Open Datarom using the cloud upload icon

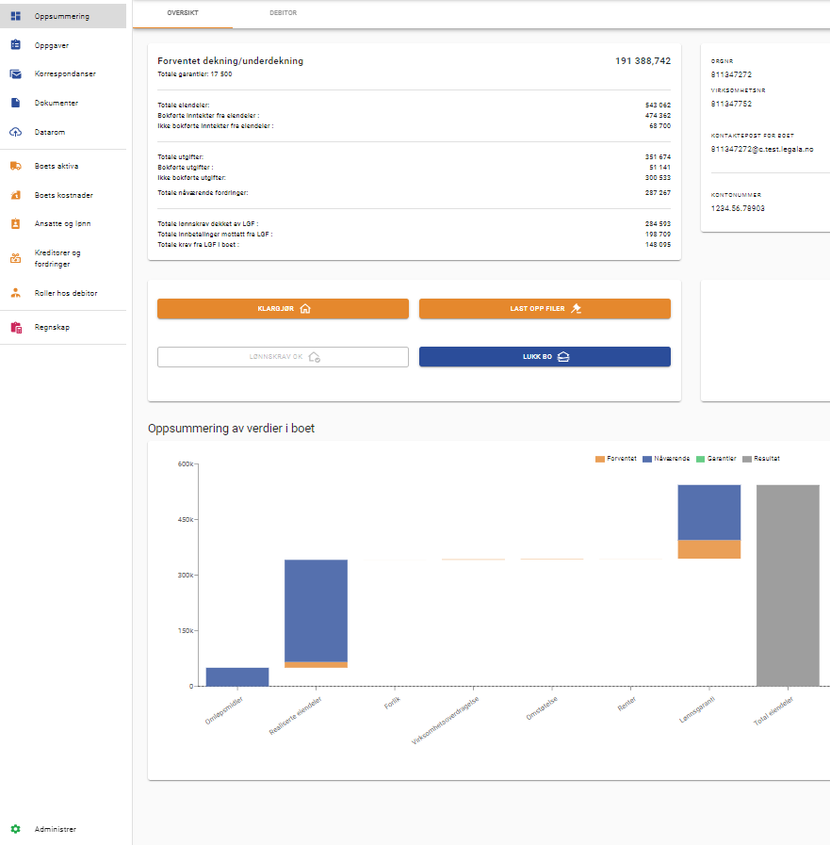click(15, 132)
